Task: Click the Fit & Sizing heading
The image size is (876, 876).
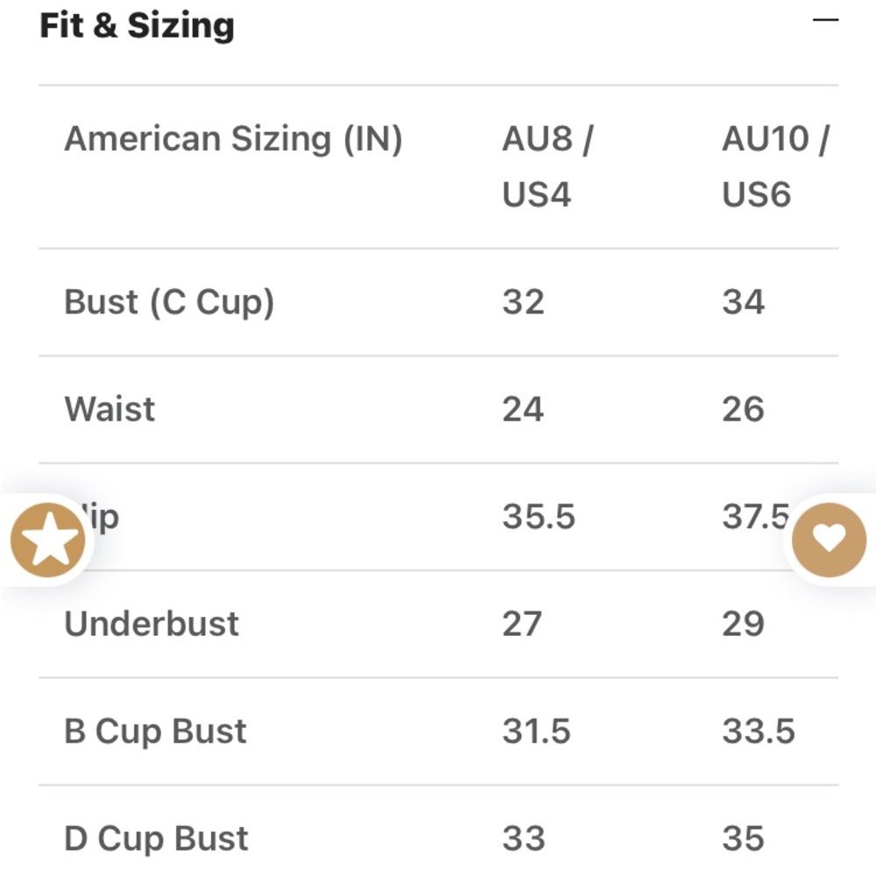Action: tap(137, 25)
